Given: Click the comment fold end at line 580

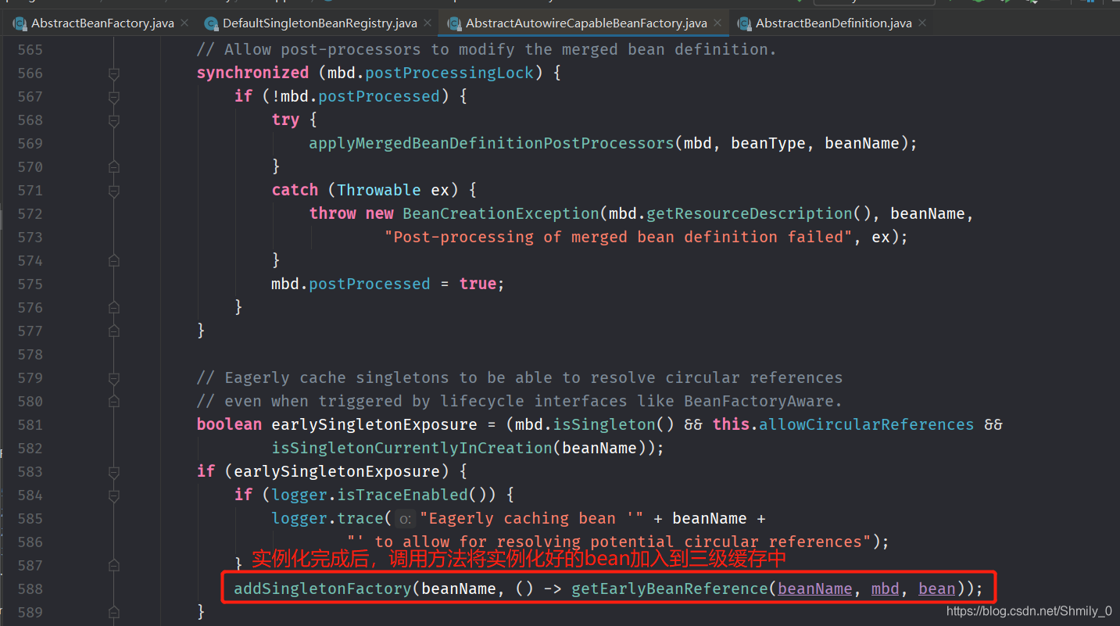Looking at the screenshot, I should tap(114, 401).
